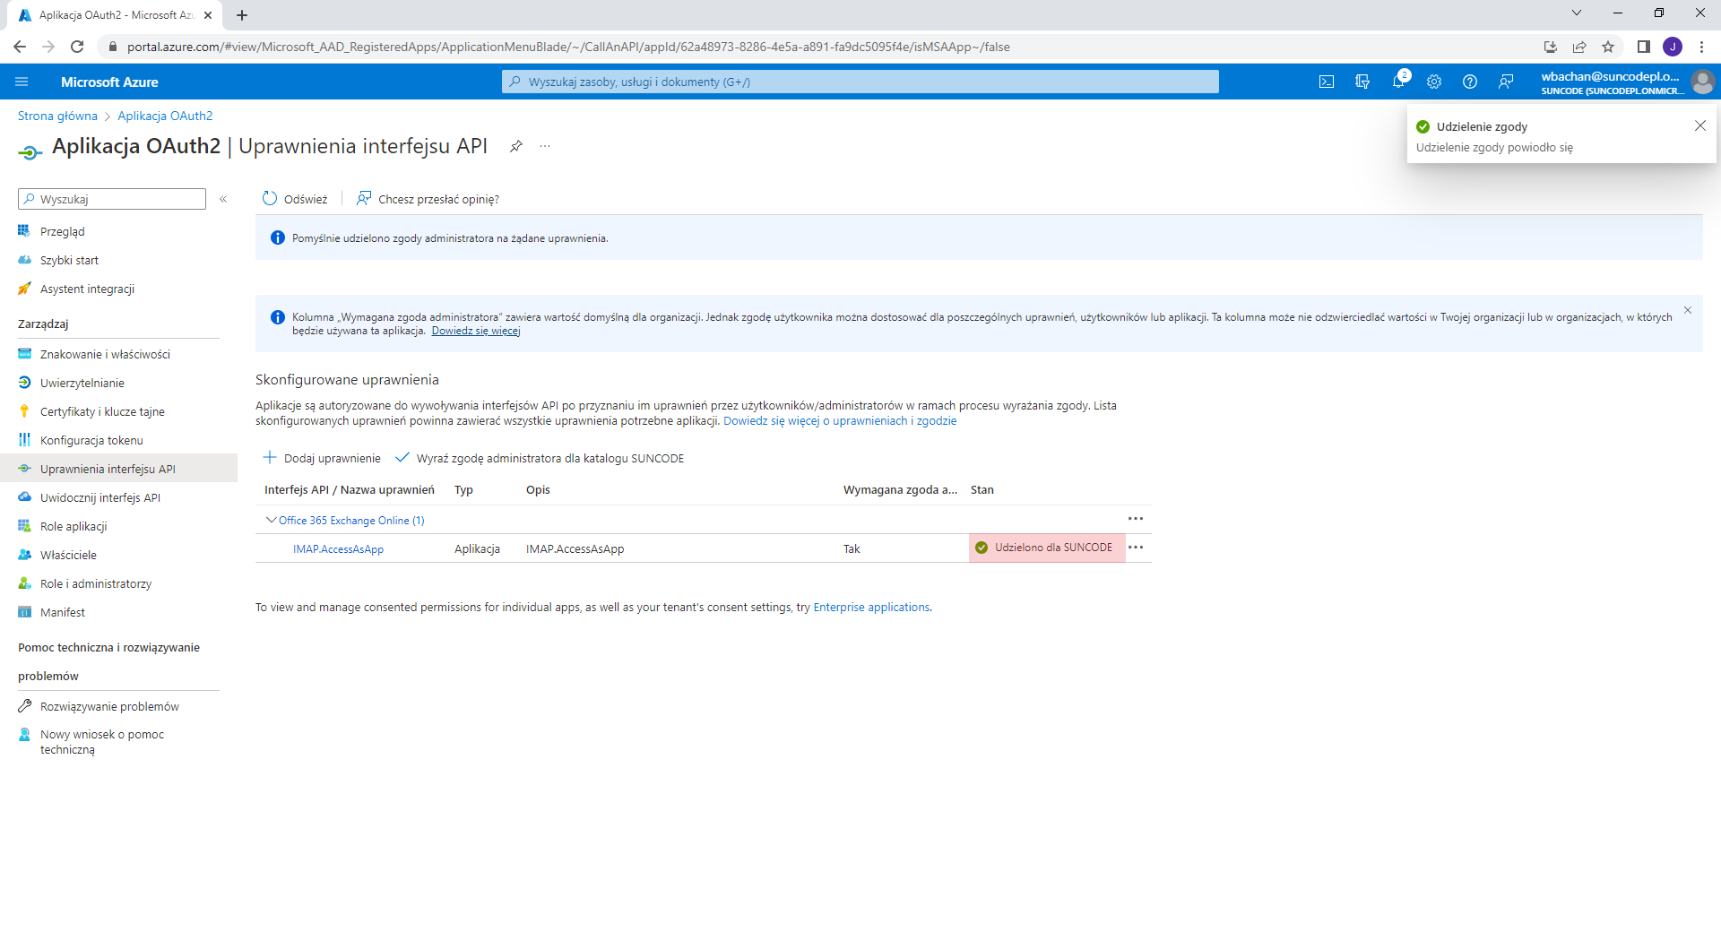Open the Feedback icon in top bar
The width and height of the screenshot is (1721, 932).
[1506, 82]
